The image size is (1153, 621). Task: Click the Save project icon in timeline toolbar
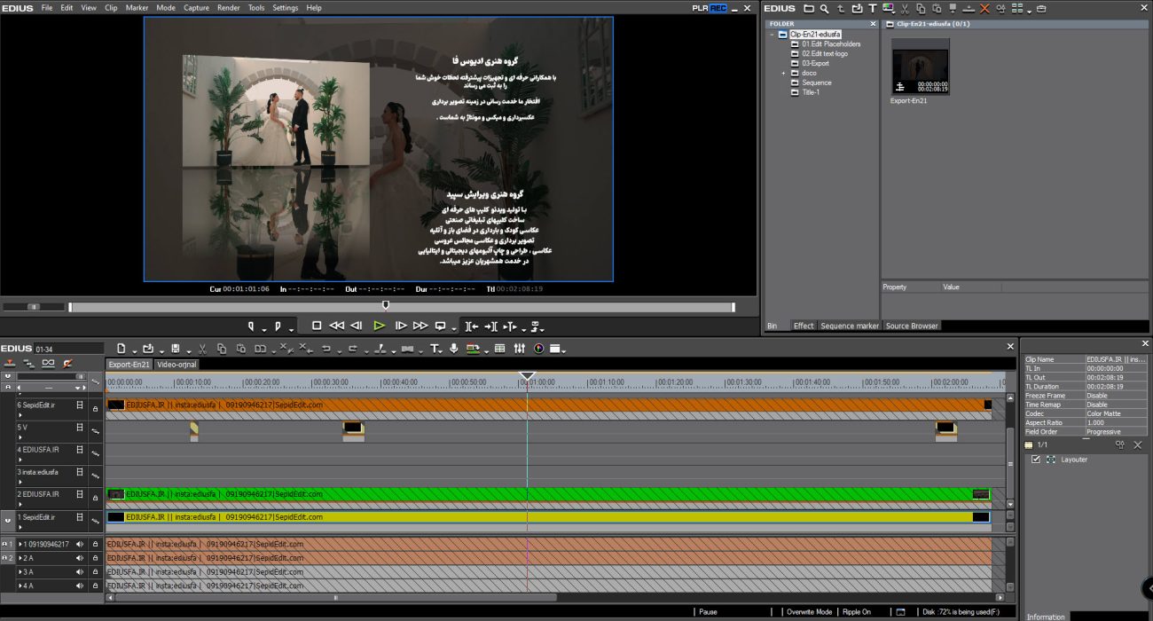[x=176, y=349]
